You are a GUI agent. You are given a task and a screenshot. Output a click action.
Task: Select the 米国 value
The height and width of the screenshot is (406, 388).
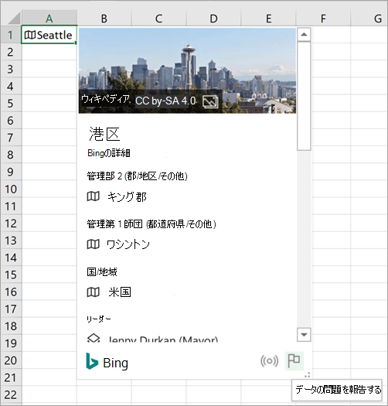click(120, 292)
